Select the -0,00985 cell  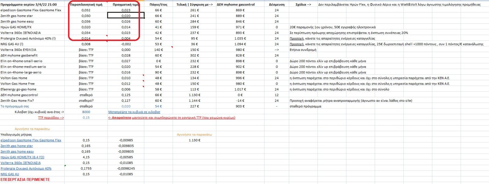pos(126,140)
